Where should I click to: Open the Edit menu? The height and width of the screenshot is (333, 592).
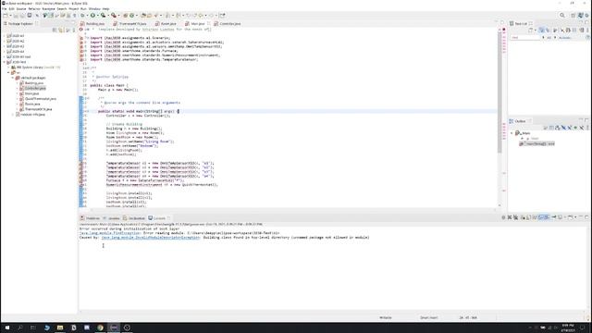pos(12,8)
